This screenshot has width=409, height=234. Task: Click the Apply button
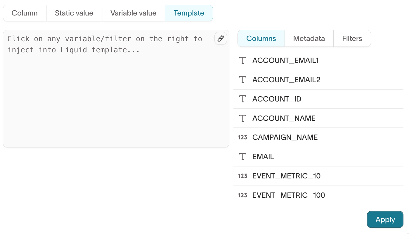pos(385,219)
